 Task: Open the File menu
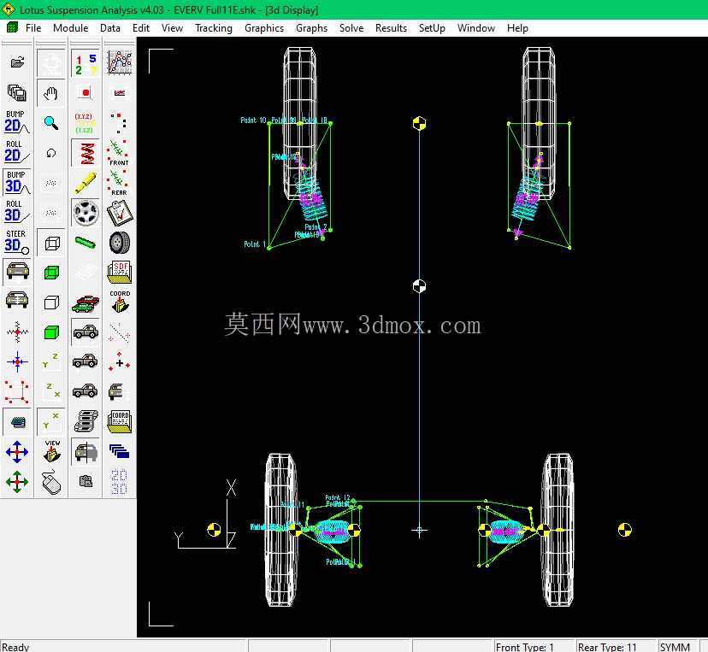click(33, 28)
